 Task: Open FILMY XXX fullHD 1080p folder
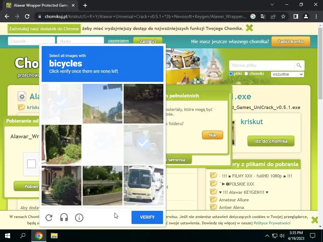coord(255,176)
